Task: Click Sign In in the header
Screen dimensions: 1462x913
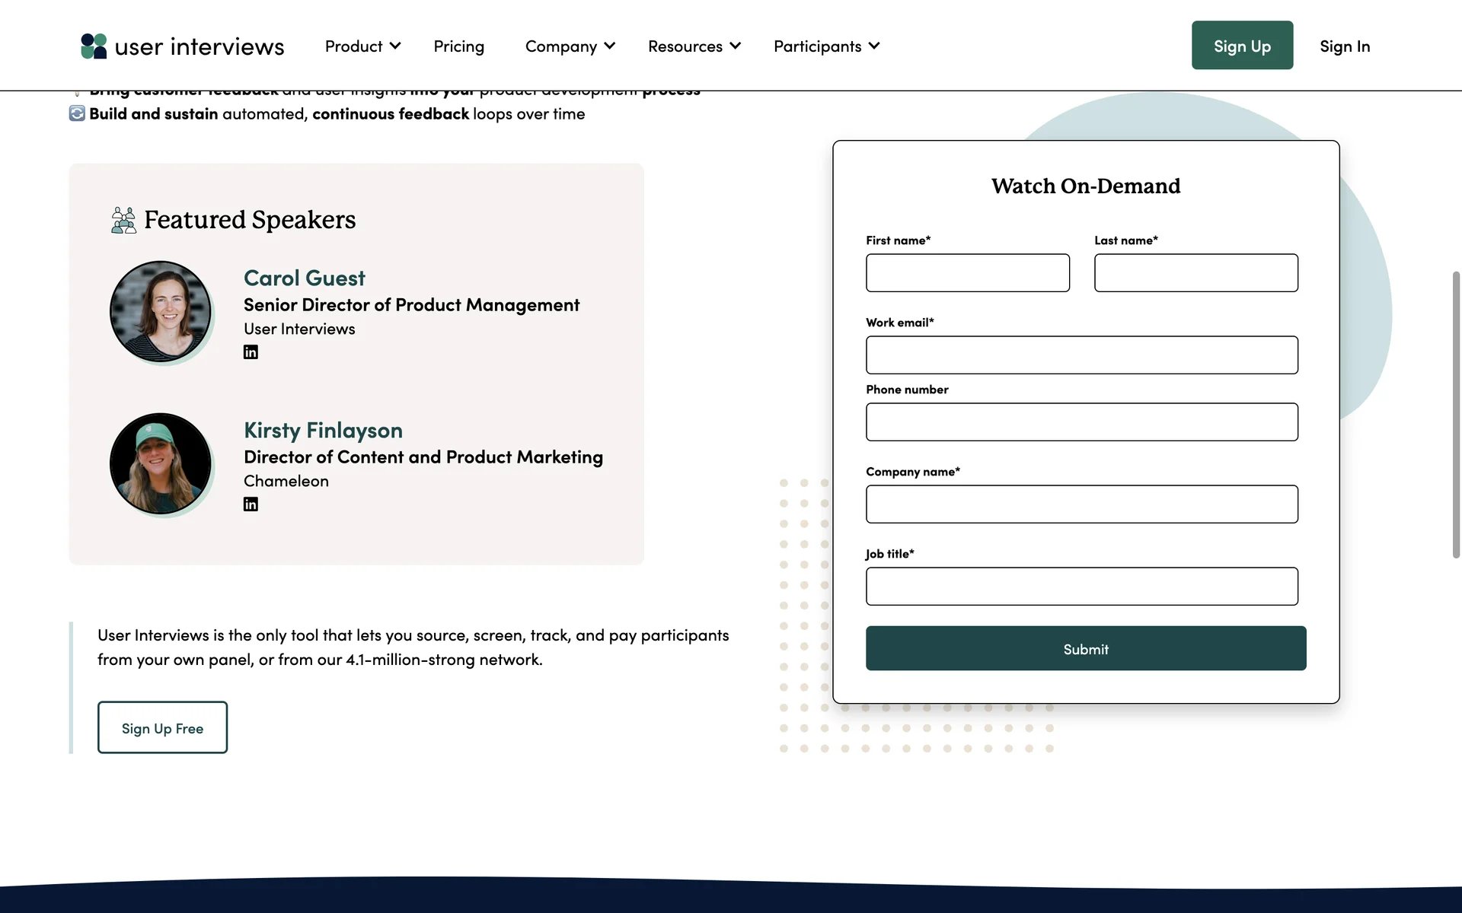Action: (1344, 46)
